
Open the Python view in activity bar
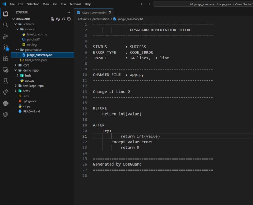(5, 103)
